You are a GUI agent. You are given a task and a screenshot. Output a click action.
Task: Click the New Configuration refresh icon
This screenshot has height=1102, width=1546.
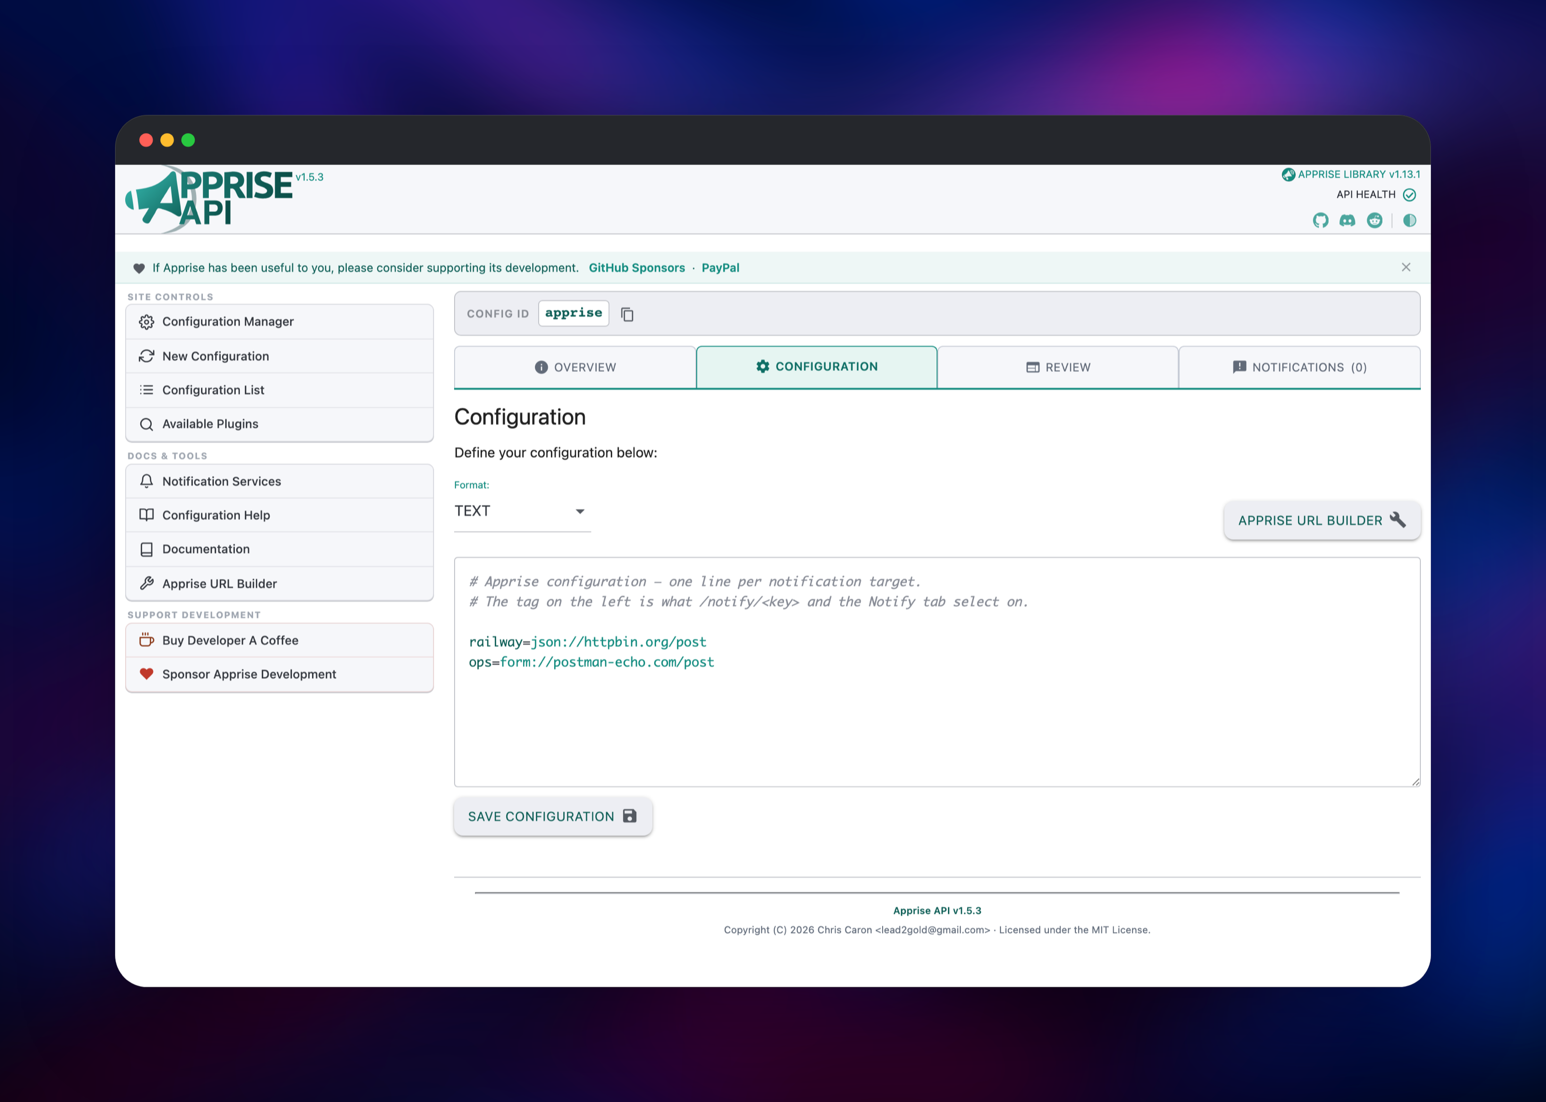pyautogui.click(x=146, y=356)
